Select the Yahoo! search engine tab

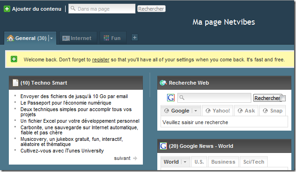coord(217,111)
